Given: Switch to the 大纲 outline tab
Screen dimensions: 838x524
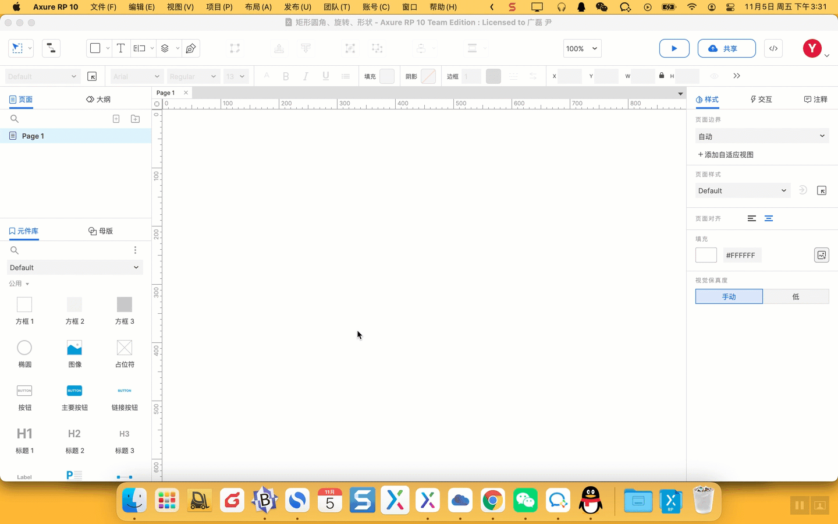Looking at the screenshot, I should [98, 100].
